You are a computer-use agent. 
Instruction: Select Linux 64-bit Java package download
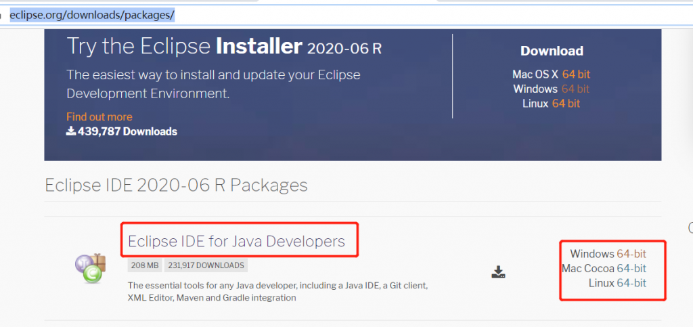coord(631,283)
